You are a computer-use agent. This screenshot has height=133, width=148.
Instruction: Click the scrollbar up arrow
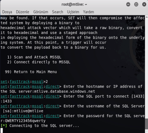coord(146,17)
